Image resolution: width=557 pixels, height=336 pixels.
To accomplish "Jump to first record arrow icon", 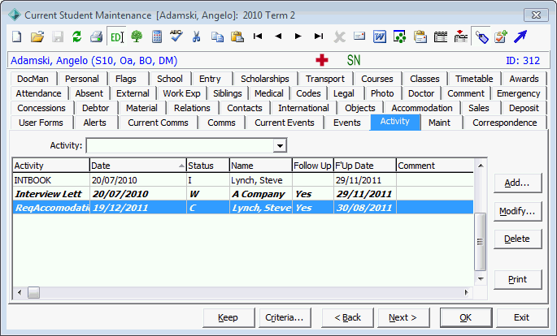I will 258,37.
